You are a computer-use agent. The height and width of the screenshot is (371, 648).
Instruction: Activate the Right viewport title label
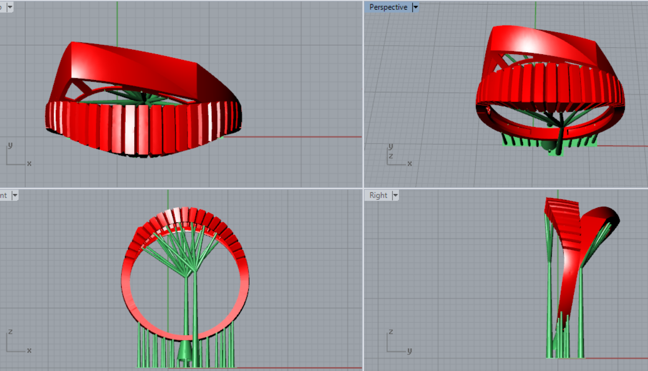coord(378,195)
